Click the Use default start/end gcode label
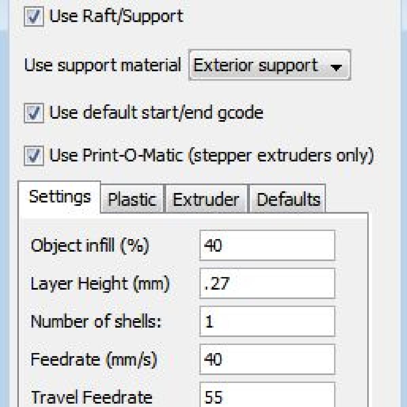The height and width of the screenshot is (407, 407). (156, 113)
